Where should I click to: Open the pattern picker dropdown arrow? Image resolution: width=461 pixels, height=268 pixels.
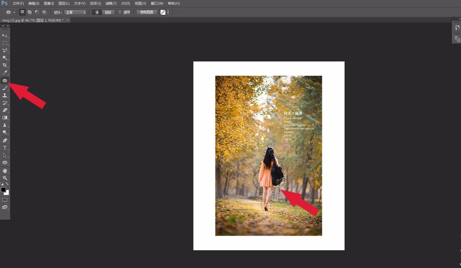click(x=168, y=12)
